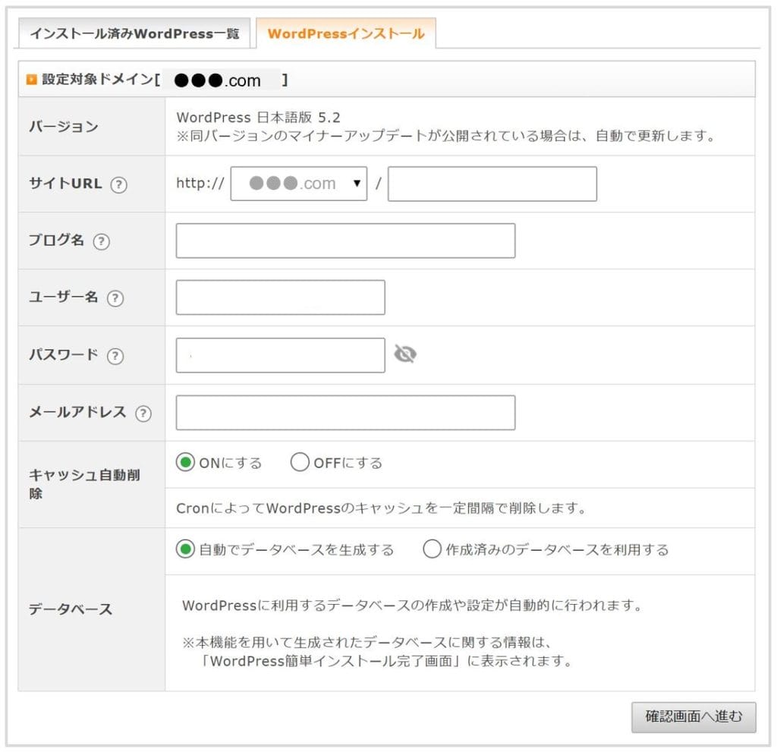The image size is (777, 752).
Task: Focus the site URL path input field
Action: pos(492,184)
